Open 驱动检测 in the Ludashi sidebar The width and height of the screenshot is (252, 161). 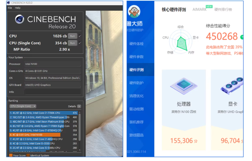[x=136, y=109]
